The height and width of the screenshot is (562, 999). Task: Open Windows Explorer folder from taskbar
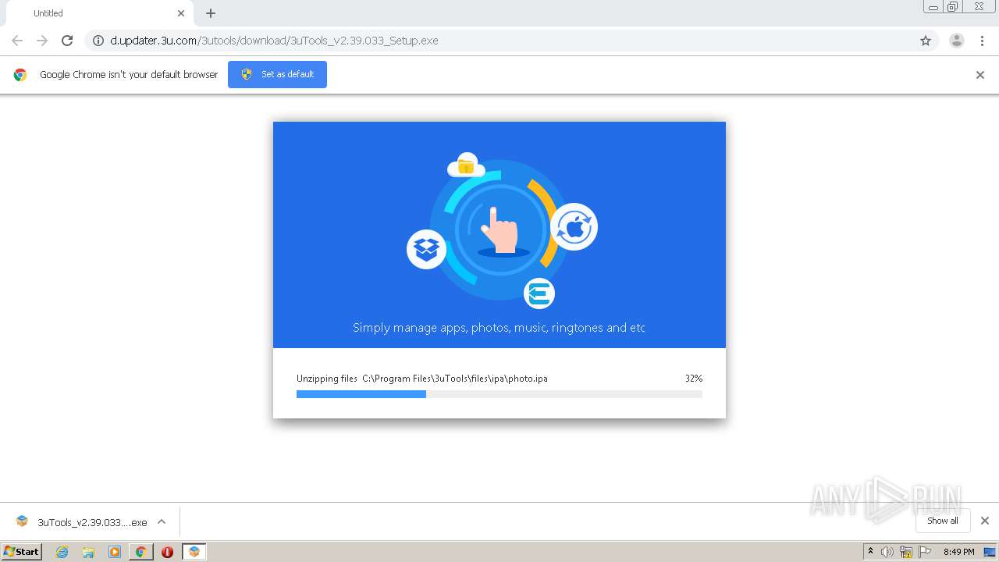pos(88,552)
